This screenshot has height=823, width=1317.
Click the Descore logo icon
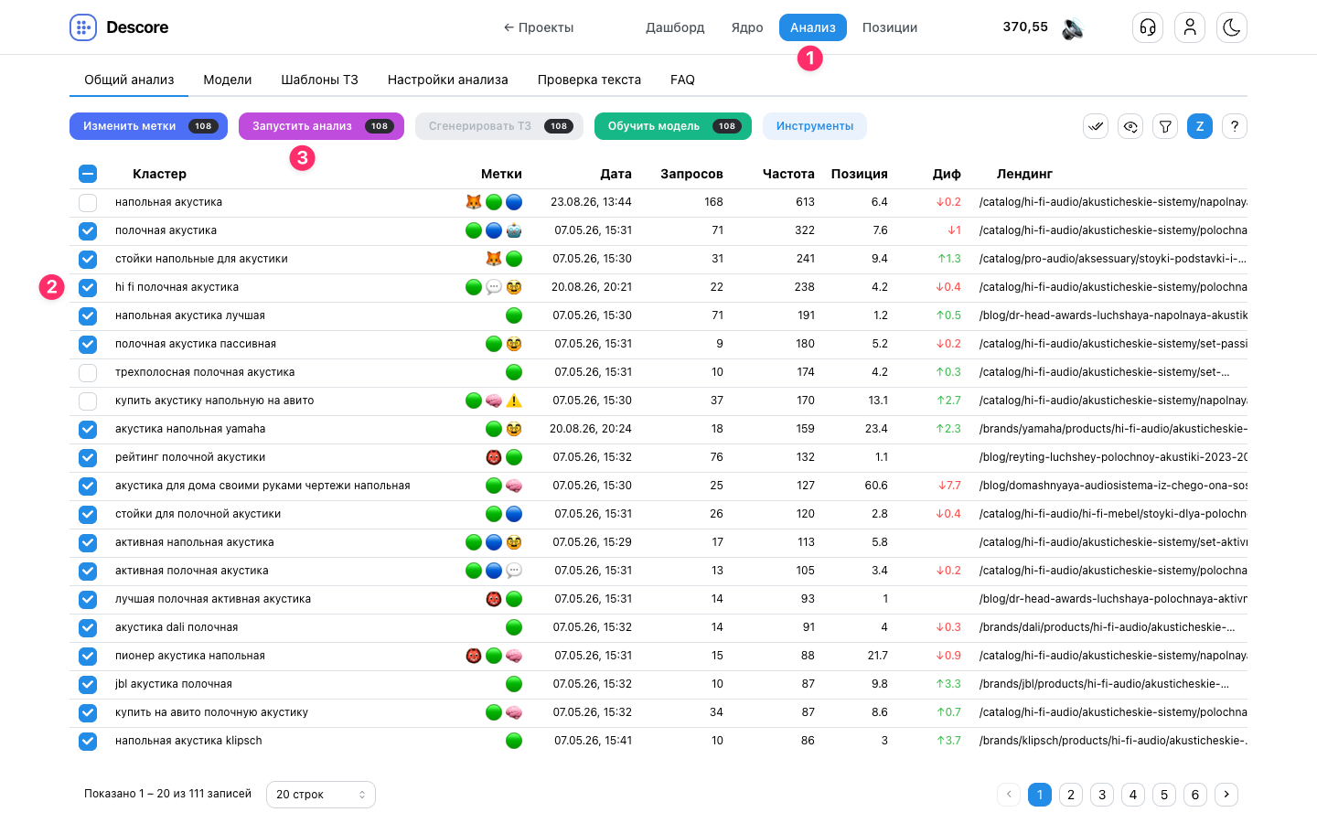[x=83, y=27]
